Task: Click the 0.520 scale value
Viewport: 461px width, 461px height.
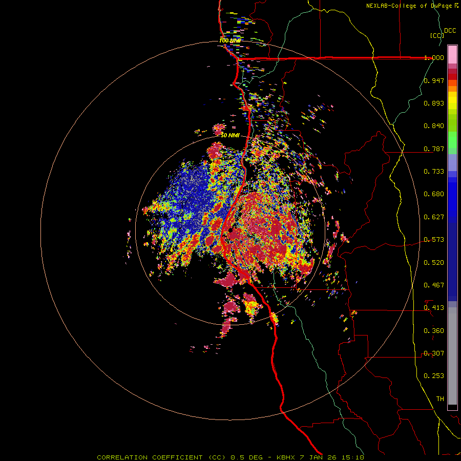Action: (434, 263)
